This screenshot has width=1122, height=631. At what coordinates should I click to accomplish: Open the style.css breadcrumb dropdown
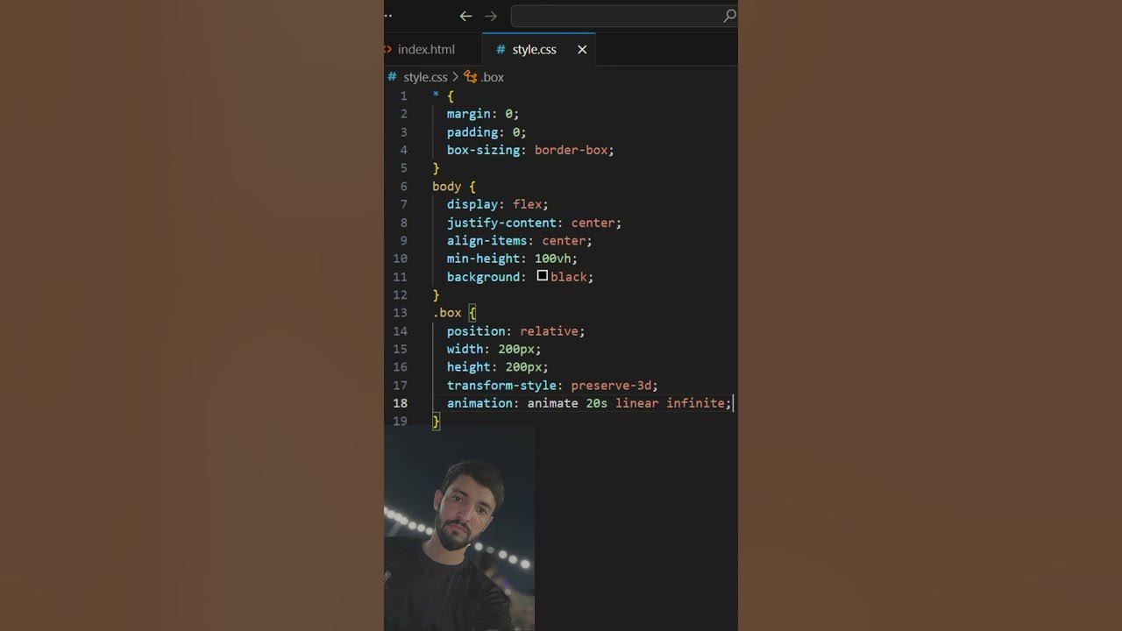pos(425,77)
